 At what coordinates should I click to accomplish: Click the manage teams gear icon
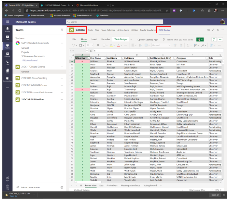(x=62, y=187)
